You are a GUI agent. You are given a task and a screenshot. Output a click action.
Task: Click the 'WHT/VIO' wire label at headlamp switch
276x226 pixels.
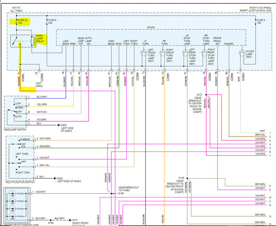point(42,112)
